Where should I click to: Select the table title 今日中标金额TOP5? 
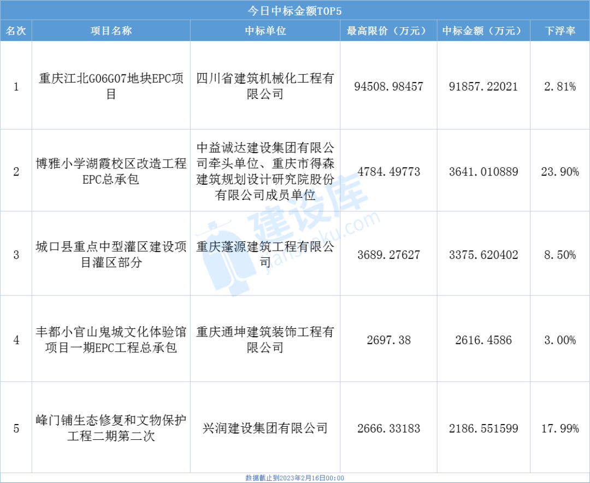coord(295,9)
